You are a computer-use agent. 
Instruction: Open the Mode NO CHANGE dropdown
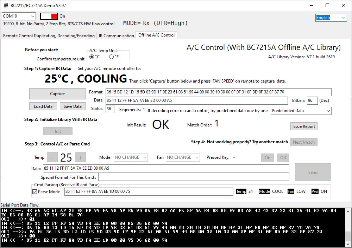tap(131, 157)
